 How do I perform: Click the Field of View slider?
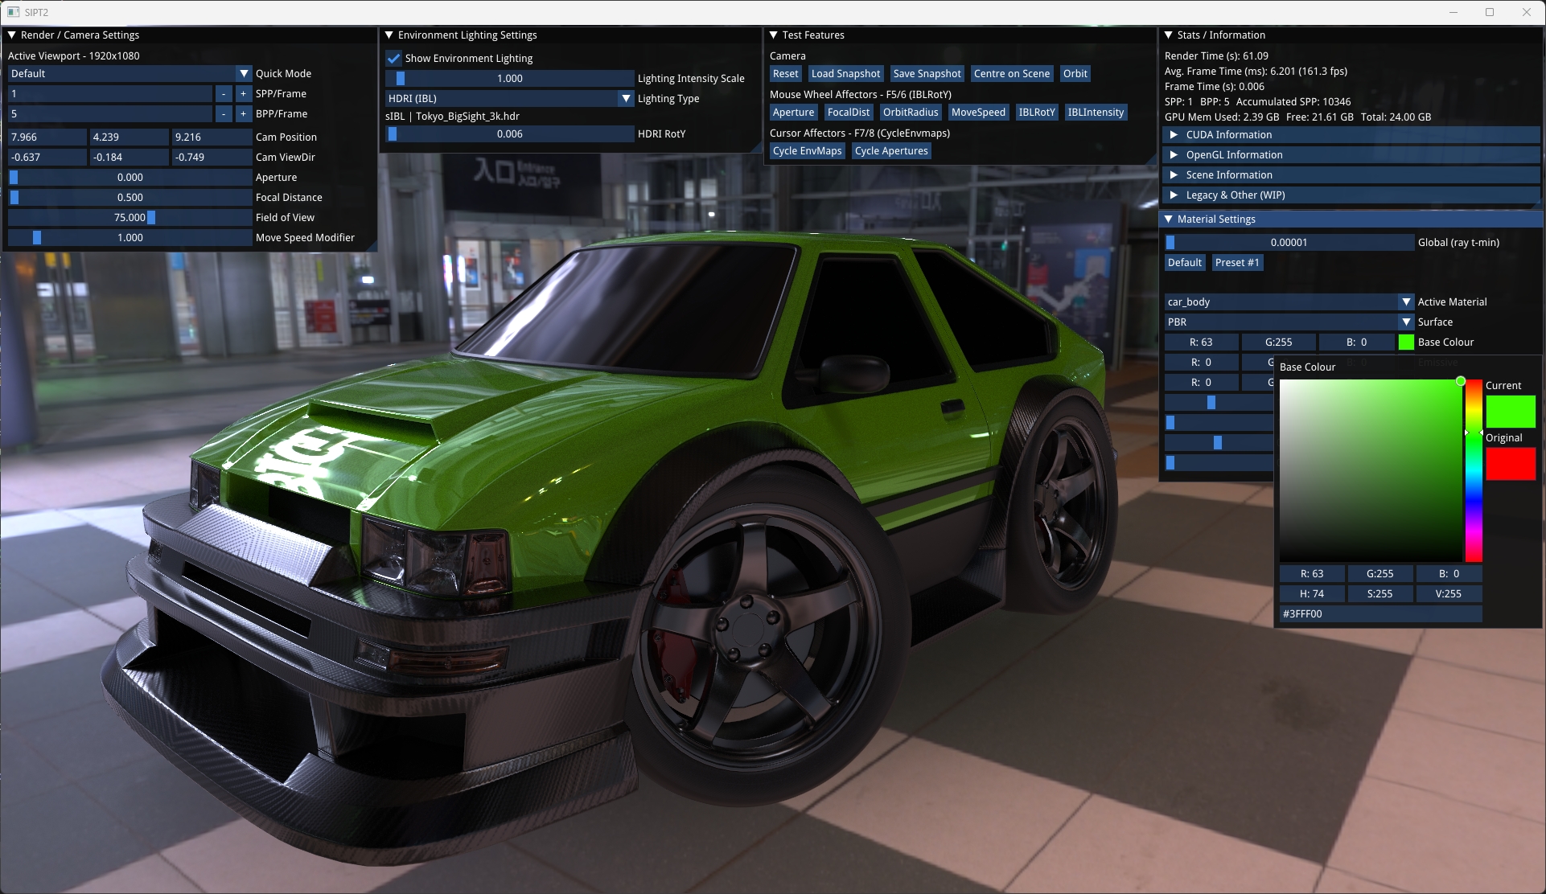(x=130, y=218)
